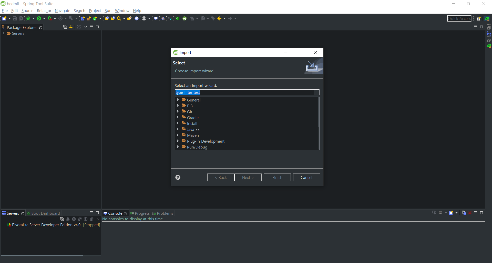Expand the Gradle import category
This screenshot has height=263, width=492.
point(178,117)
